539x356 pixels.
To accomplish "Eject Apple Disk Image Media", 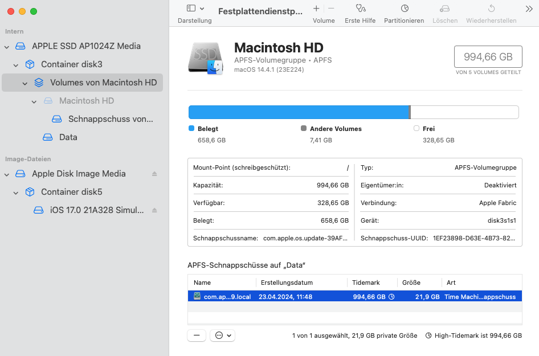I will point(154,174).
